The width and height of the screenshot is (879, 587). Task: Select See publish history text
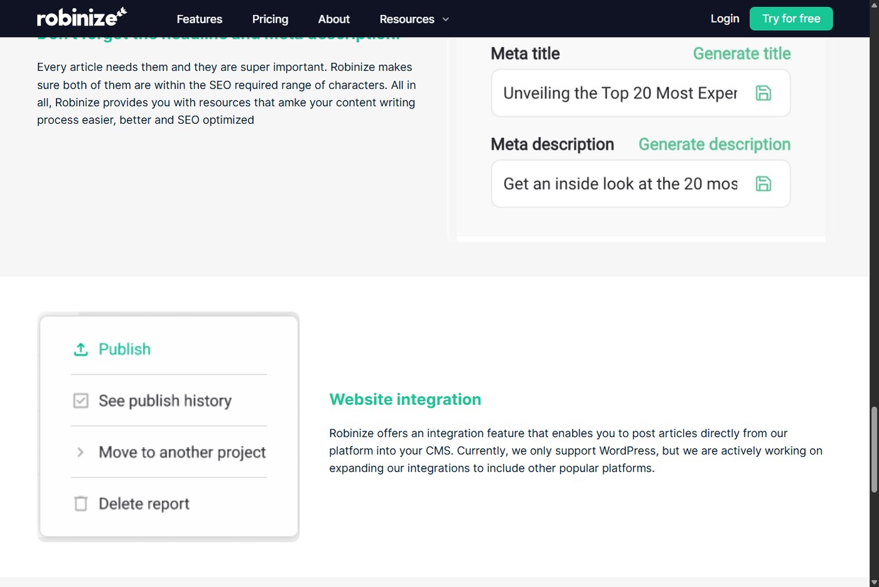click(x=165, y=401)
